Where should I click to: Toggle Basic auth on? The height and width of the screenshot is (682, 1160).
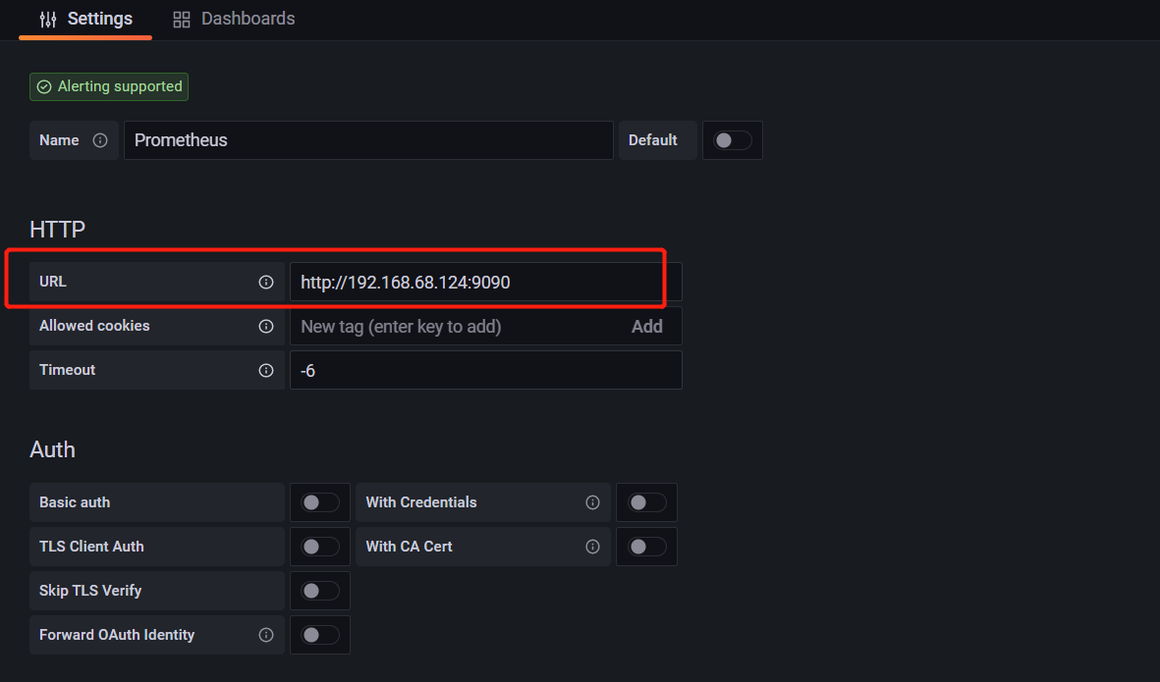point(319,501)
